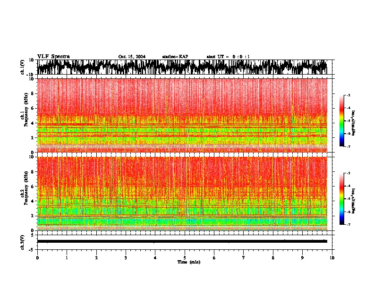The height and width of the screenshot is (289, 374).
Task: Click the "8" kHz tick on ch.2 frequency axis
Action: point(33,172)
